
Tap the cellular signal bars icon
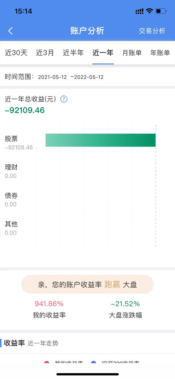point(139,11)
